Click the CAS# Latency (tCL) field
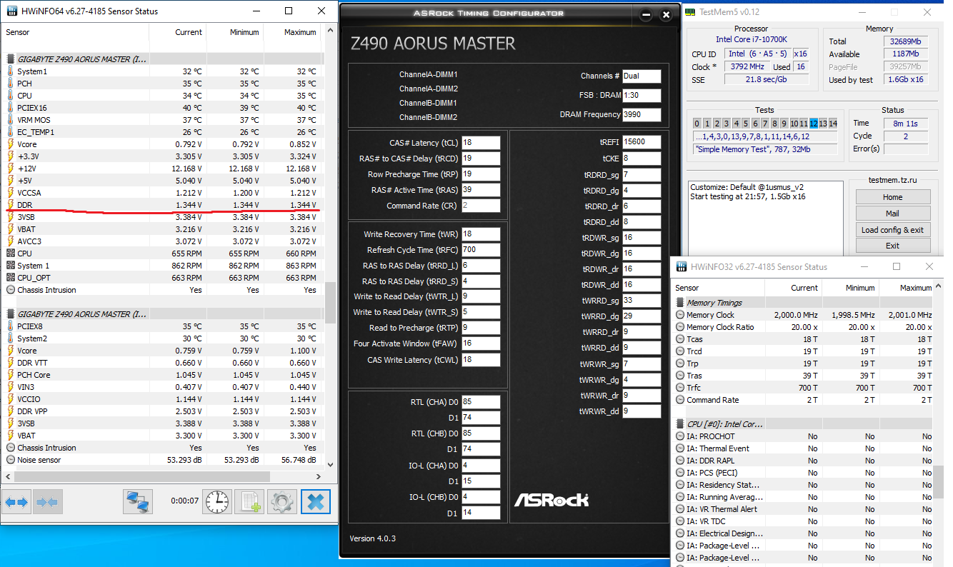 coord(481,143)
